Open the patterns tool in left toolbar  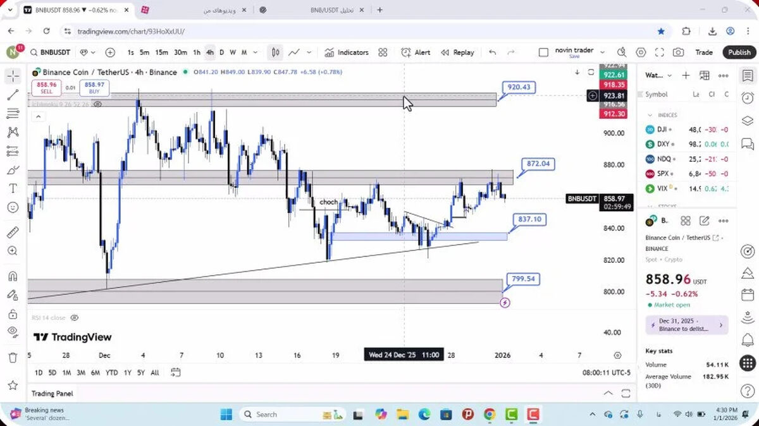[13, 132]
